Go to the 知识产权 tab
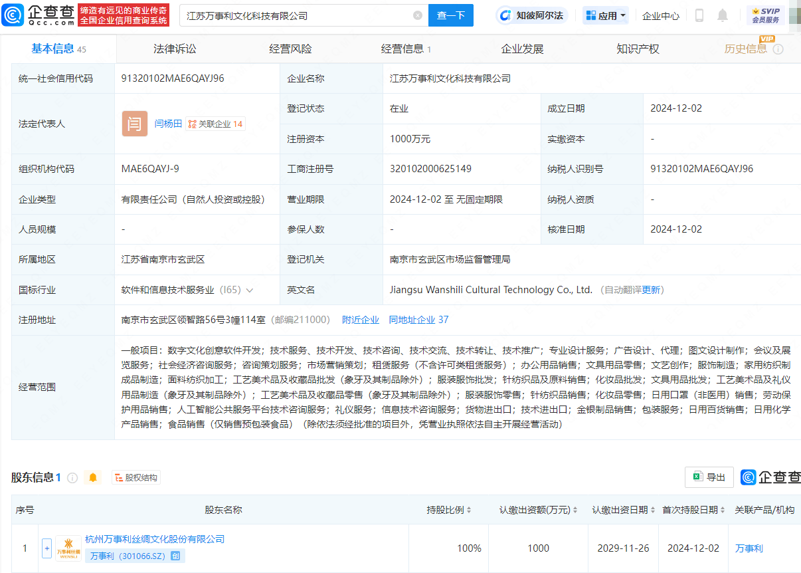Image resolution: width=801 pixels, height=573 pixels. pyautogui.click(x=638, y=49)
